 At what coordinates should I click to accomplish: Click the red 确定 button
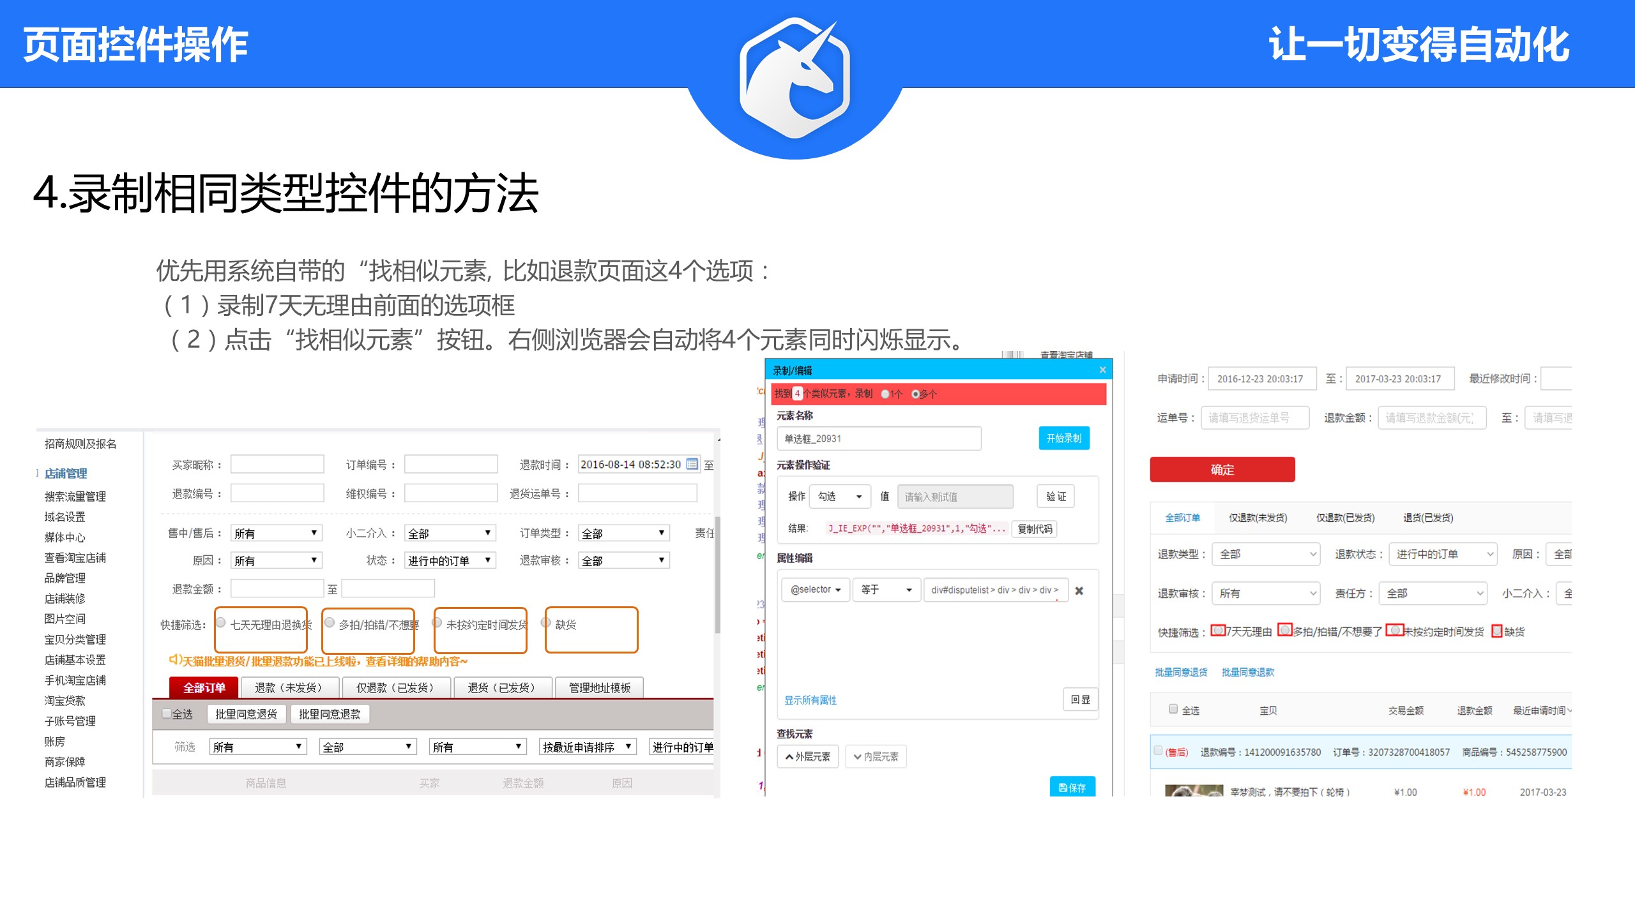pos(1222,470)
